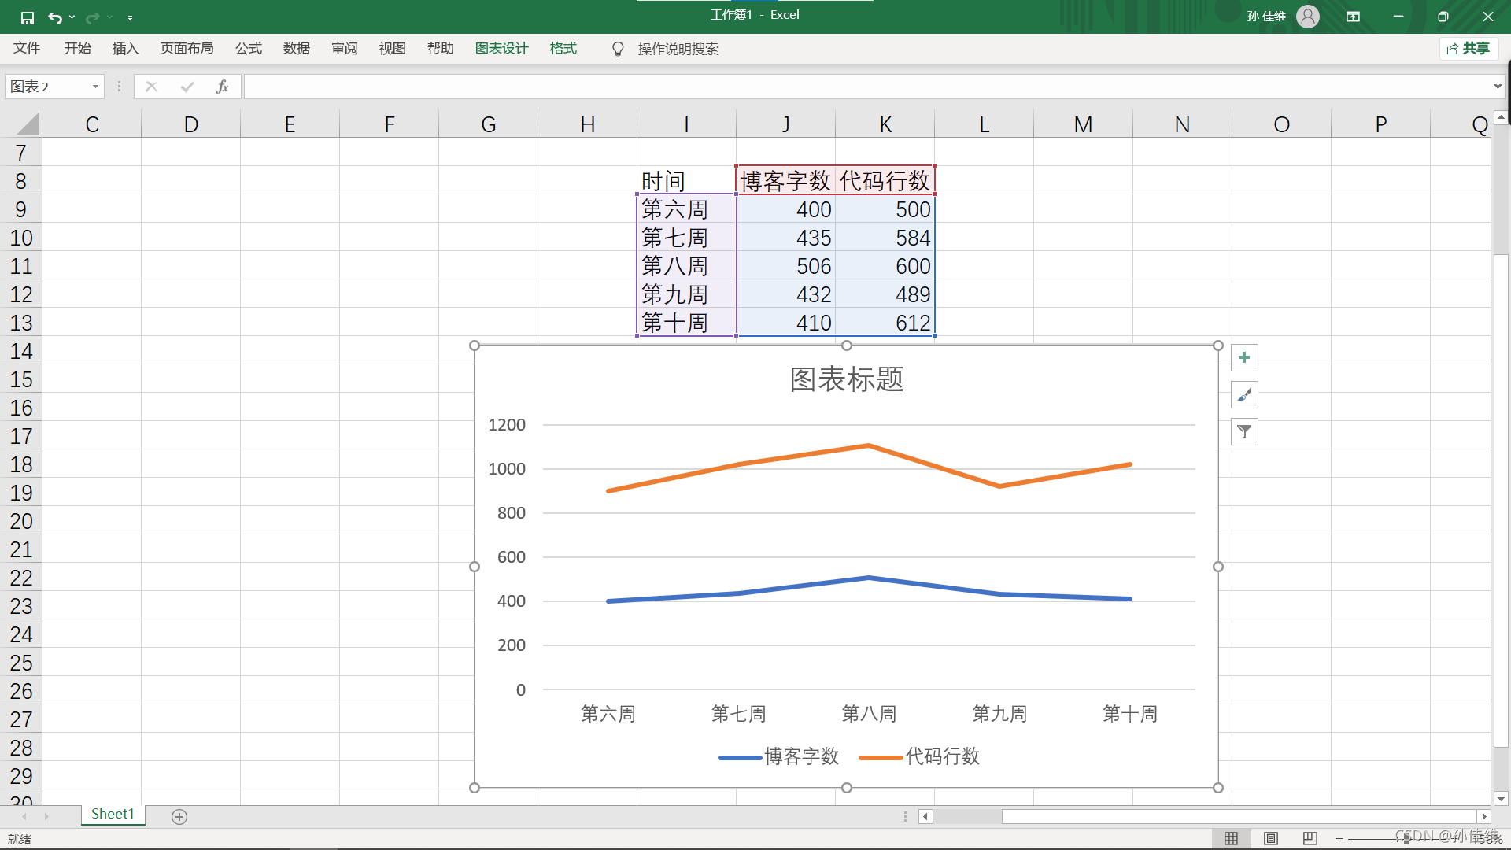Screen dimensions: 1511x850
Task: Switch to Normal view mode
Action: point(1232,838)
